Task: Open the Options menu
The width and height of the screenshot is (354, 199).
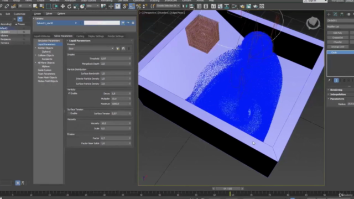Action: click(61, 13)
